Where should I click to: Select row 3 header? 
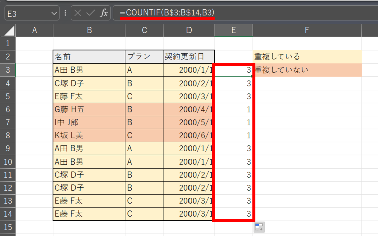(x=8, y=70)
